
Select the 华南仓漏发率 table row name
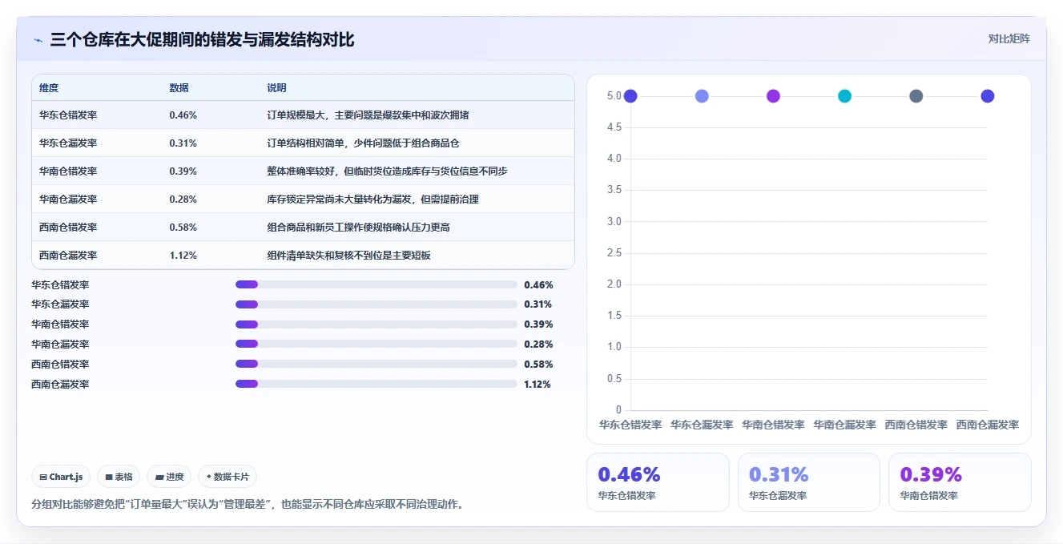[68, 199]
